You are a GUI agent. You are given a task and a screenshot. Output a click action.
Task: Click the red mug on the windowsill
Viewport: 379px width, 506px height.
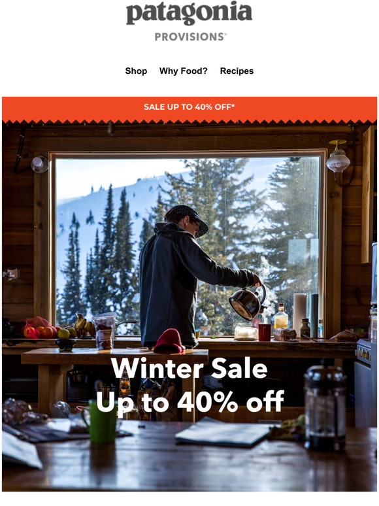(265, 332)
